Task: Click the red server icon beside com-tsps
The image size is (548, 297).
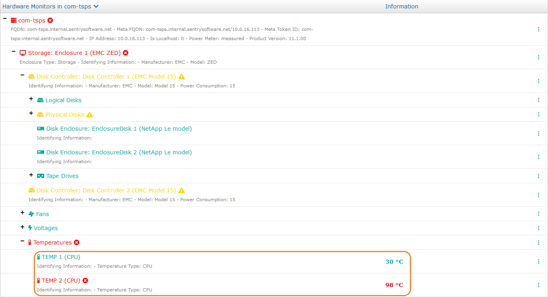Action: 14,20
